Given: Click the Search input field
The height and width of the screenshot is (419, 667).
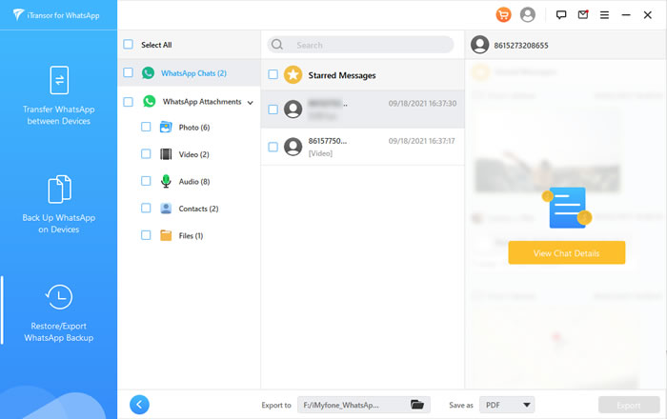Looking at the screenshot, I should pyautogui.click(x=360, y=45).
